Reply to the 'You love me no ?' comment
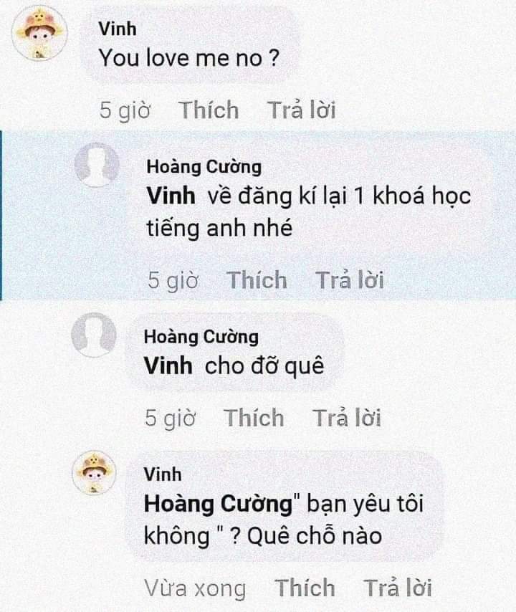The image size is (516, 612). click(301, 110)
